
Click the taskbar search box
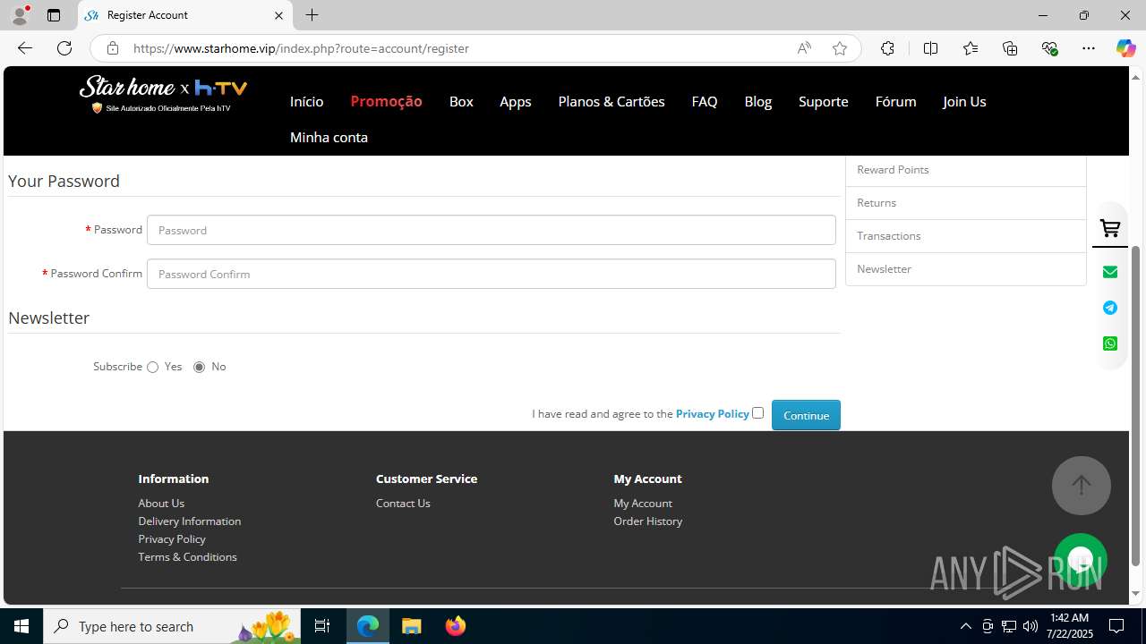click(172, 626)
